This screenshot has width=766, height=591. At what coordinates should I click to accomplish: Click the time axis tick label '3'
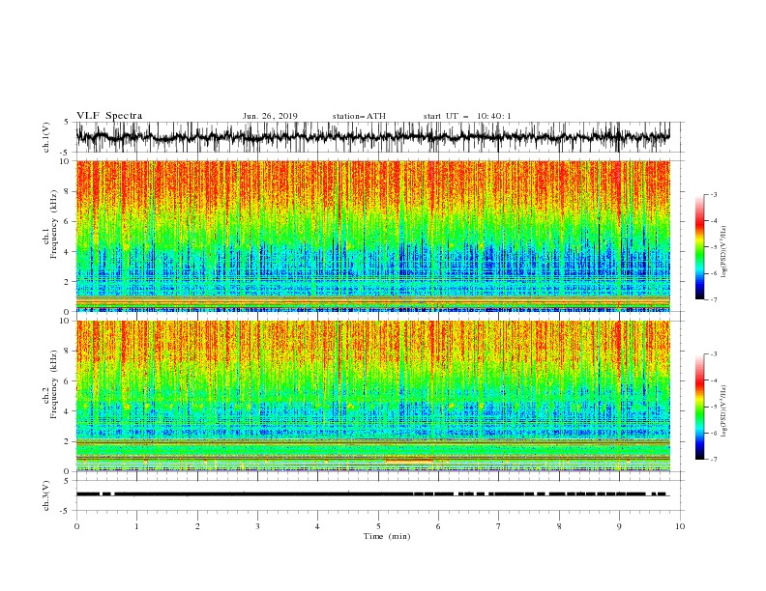[x=257, y=526]
